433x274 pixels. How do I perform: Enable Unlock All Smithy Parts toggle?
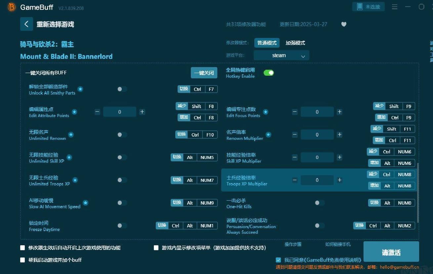point(122,89)
